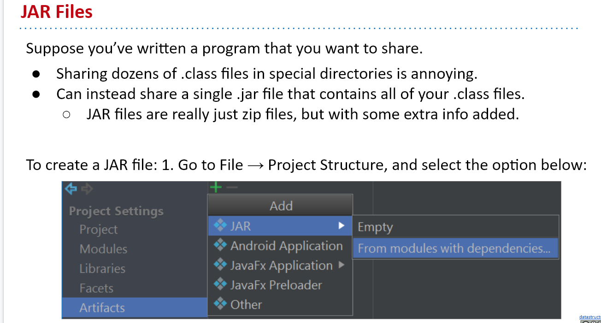Open the Libraries settings item

102,269
